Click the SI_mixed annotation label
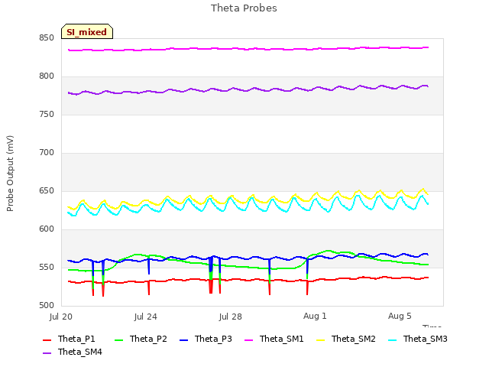Viewport: 489px width, 367px height. (x=87, y=31)
